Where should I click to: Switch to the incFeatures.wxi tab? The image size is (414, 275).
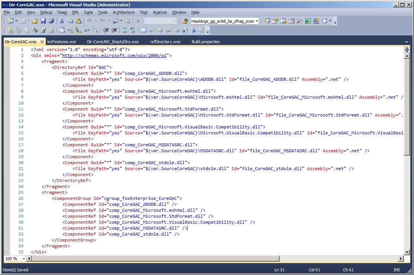(x=61, y=42)
